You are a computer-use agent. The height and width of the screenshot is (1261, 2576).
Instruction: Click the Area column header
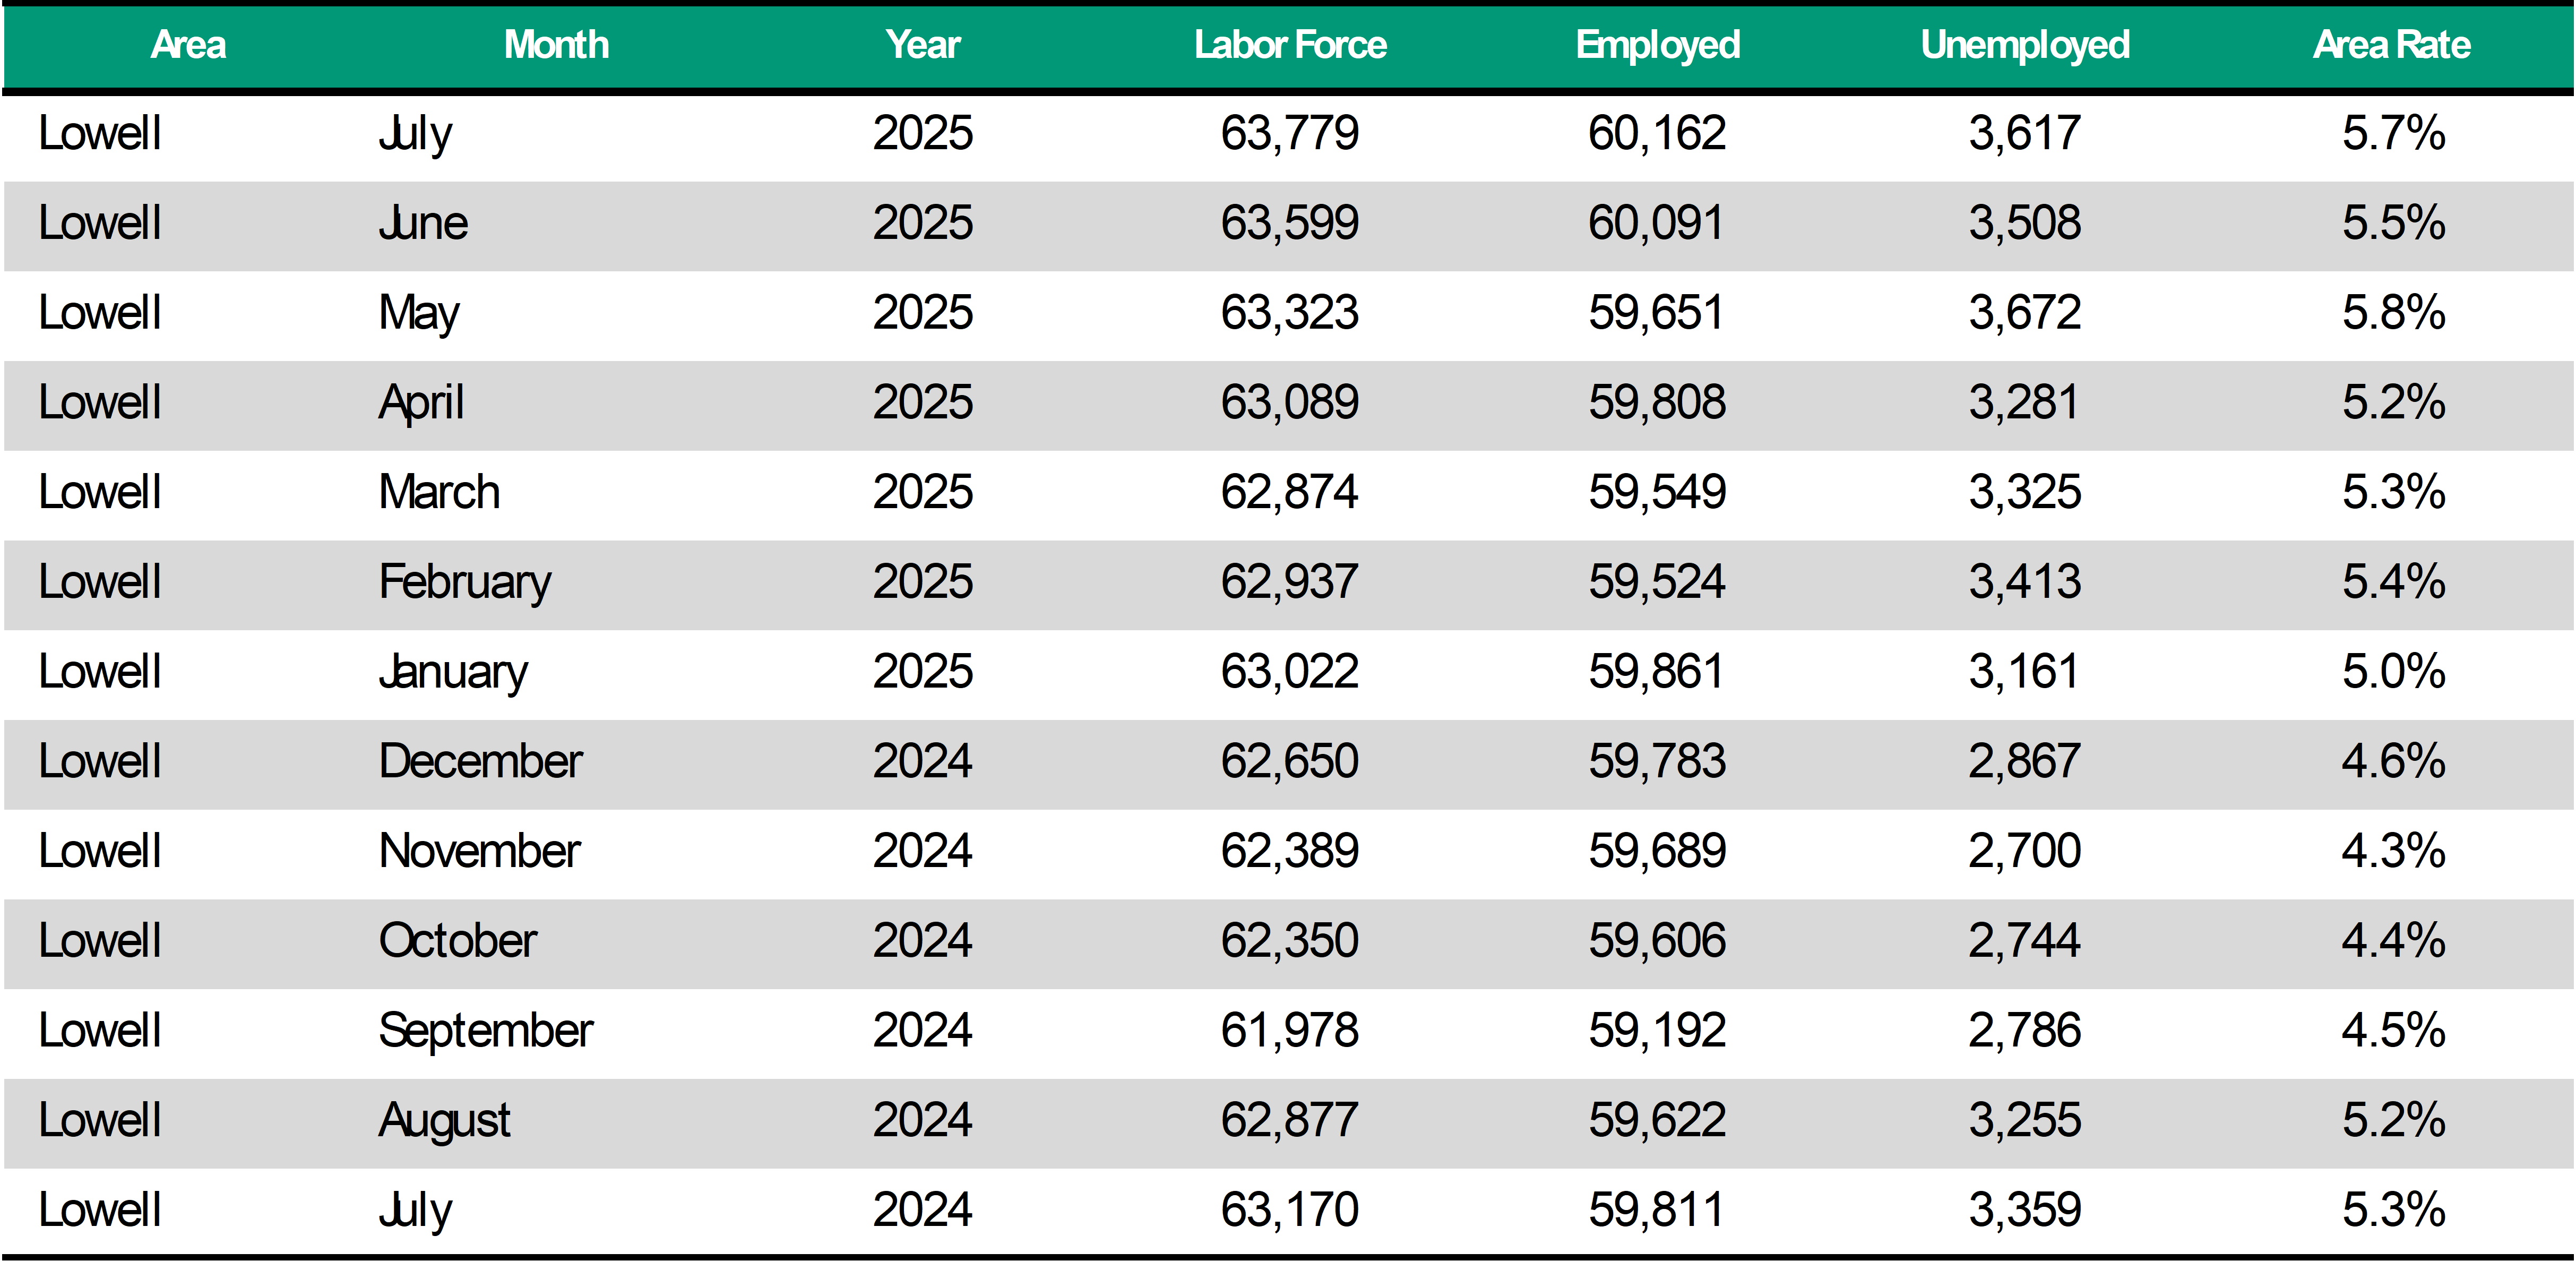pos(188,45)
